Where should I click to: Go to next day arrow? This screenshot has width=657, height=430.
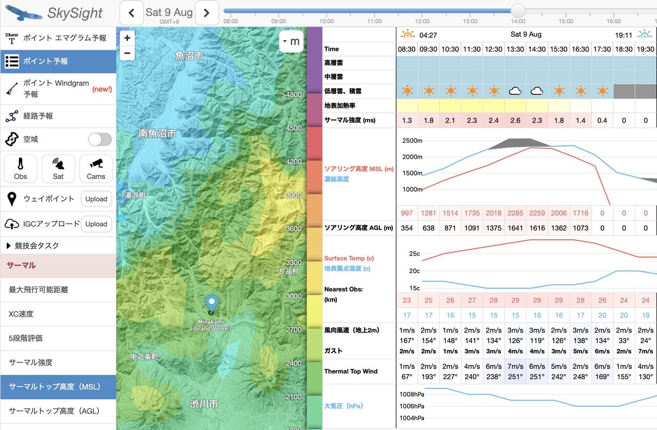(207, 13)
